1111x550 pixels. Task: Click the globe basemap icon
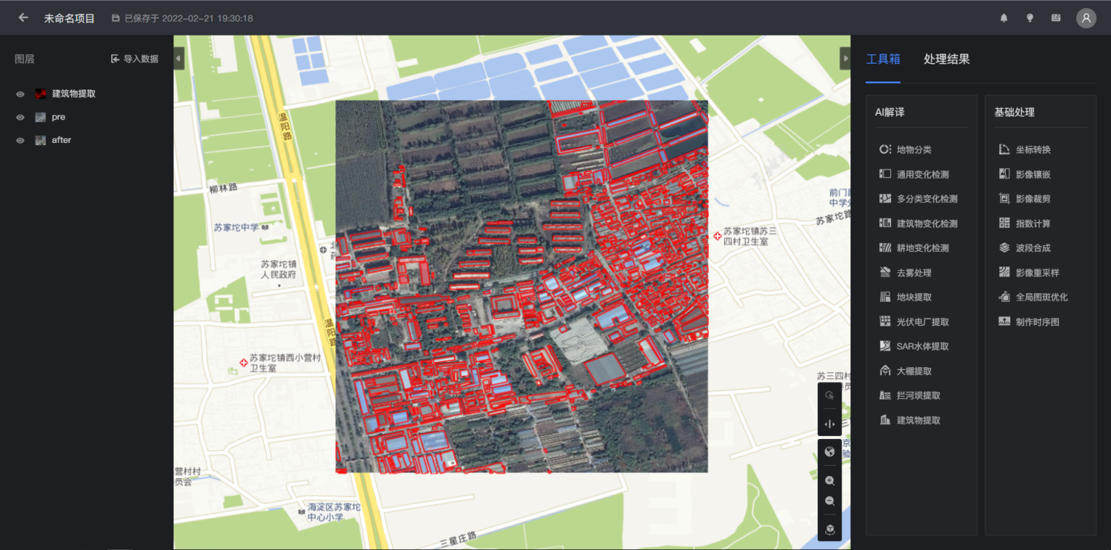coord(830,452)
